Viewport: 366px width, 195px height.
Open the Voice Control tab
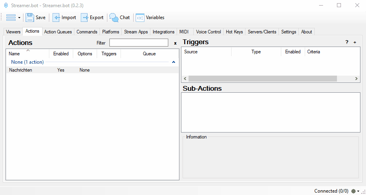(x=208, y=32)
